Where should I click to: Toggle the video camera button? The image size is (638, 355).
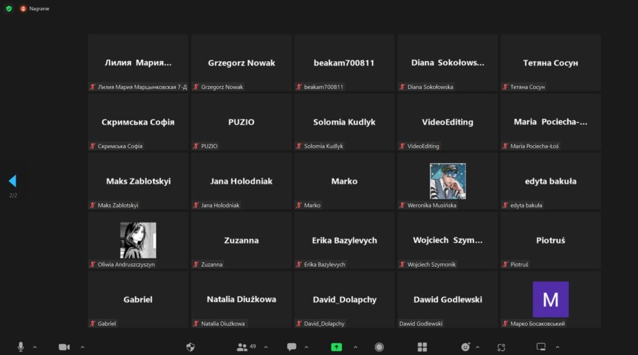coord(64,347)
